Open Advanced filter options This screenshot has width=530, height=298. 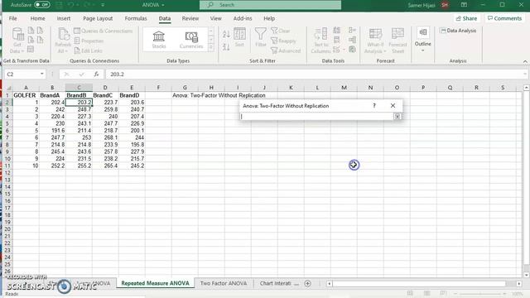tap(286, 50)
